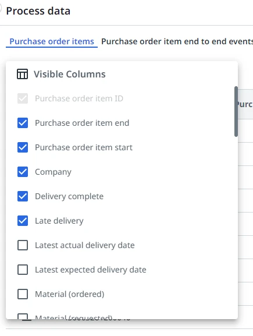The width and height of the screenshot is (253, 336).
Task: Click the disabled Purchase order item ID checkbox
Action: pyautogui.click(x=23, y=98)
